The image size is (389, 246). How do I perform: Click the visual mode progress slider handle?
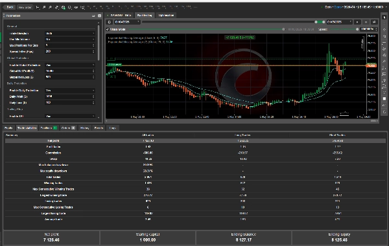(x=283, y=29)
